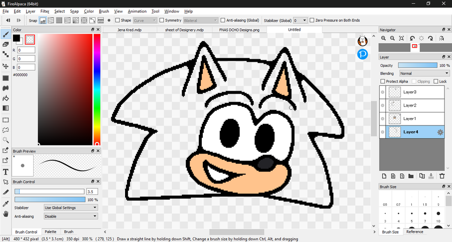Toggle visibility of Layer2
Viewport: 452px width, 242px height.
point(383,105)
